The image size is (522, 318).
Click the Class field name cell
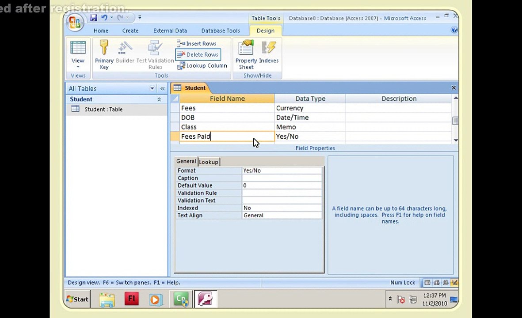click(227, 127)
